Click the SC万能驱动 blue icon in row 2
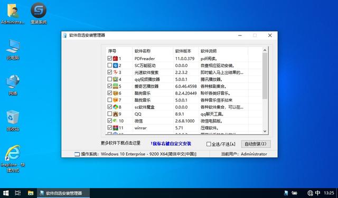Image resolution: width=338 pixels, height=198 pixels. (116, 65)
